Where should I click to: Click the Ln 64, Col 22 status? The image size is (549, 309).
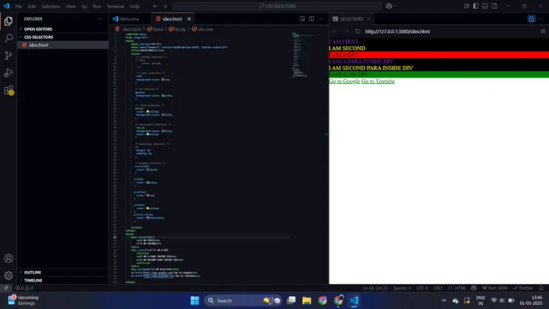point(375,288)
